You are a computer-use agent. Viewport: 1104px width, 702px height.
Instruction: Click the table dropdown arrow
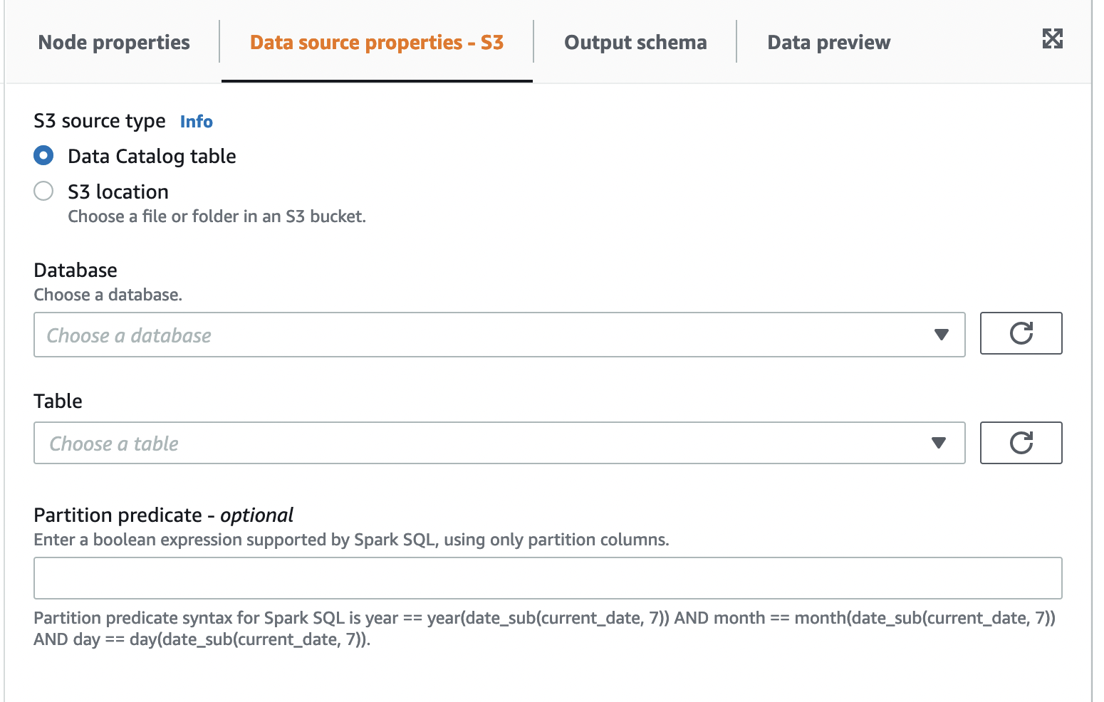click(x=939, y=443)
